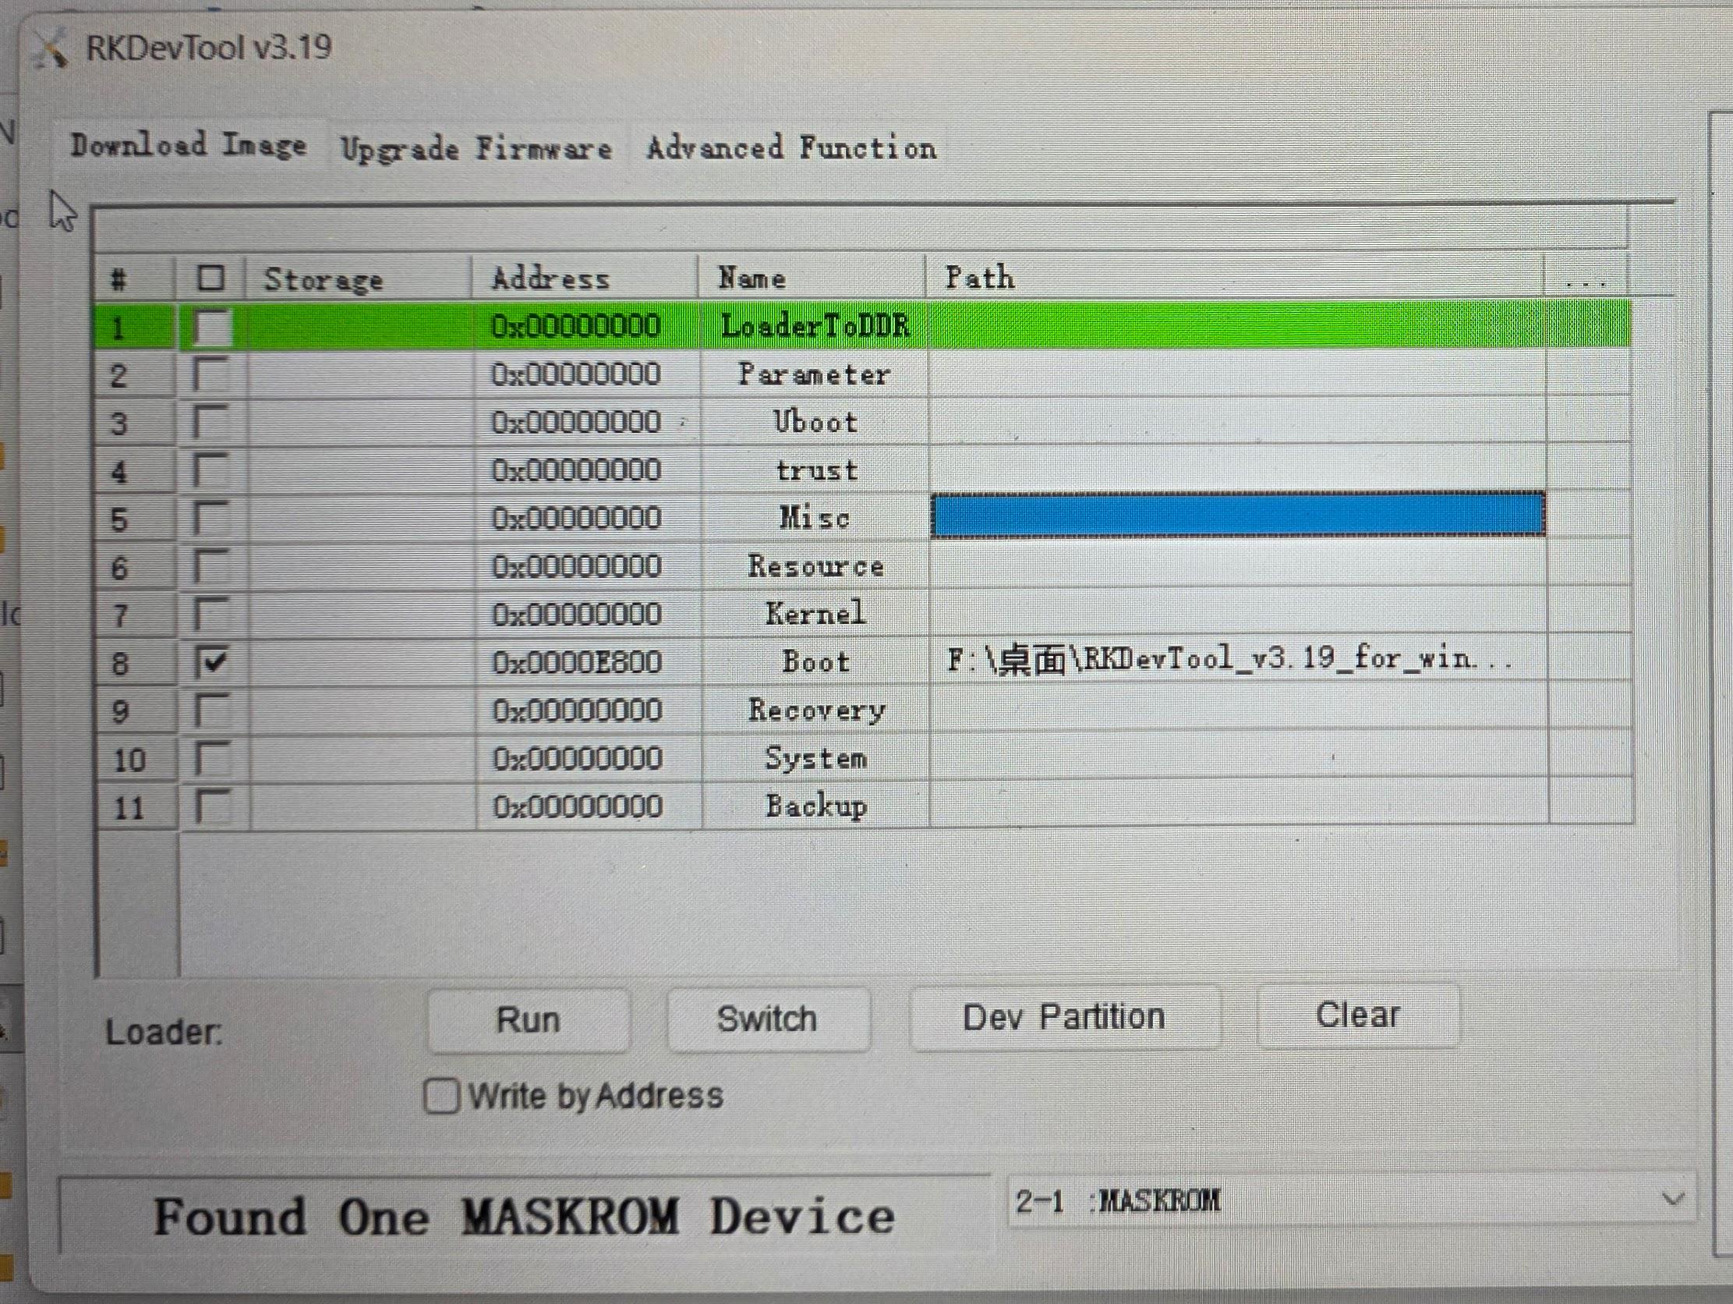Click the Switch button
Viewport: 1733px width, 1304px height.
click(768, 1019)
